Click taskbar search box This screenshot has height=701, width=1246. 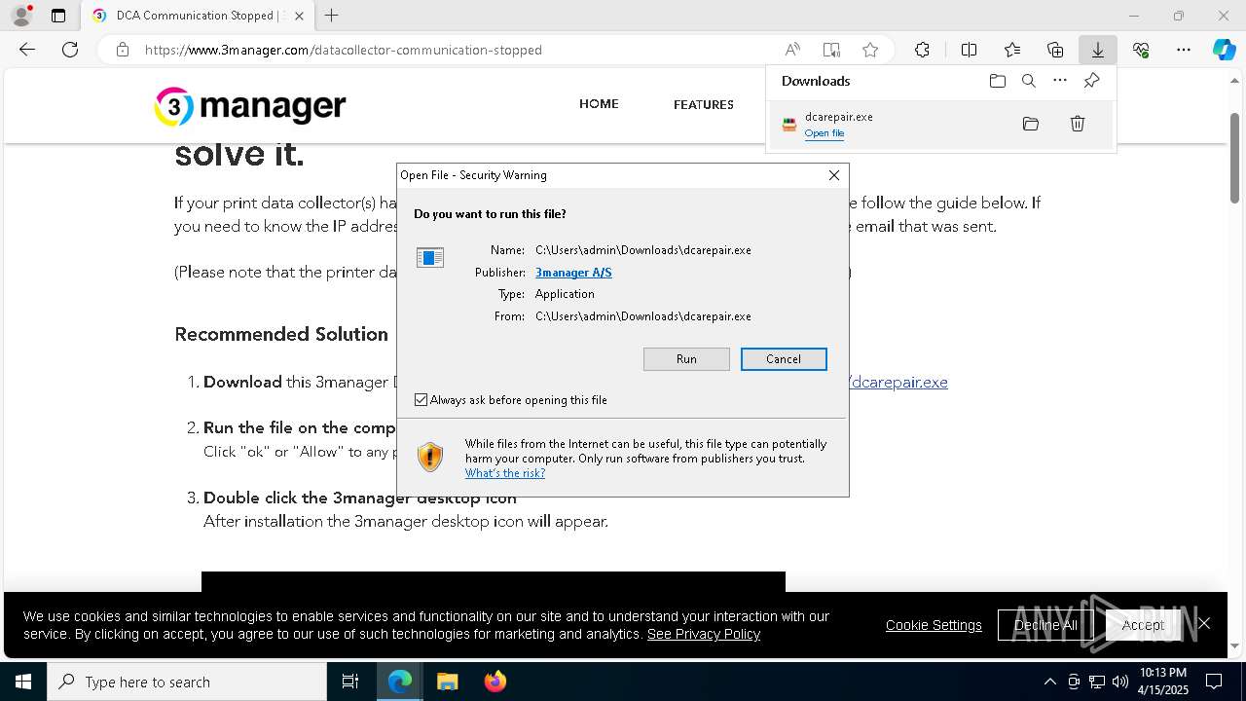(187, 682)
